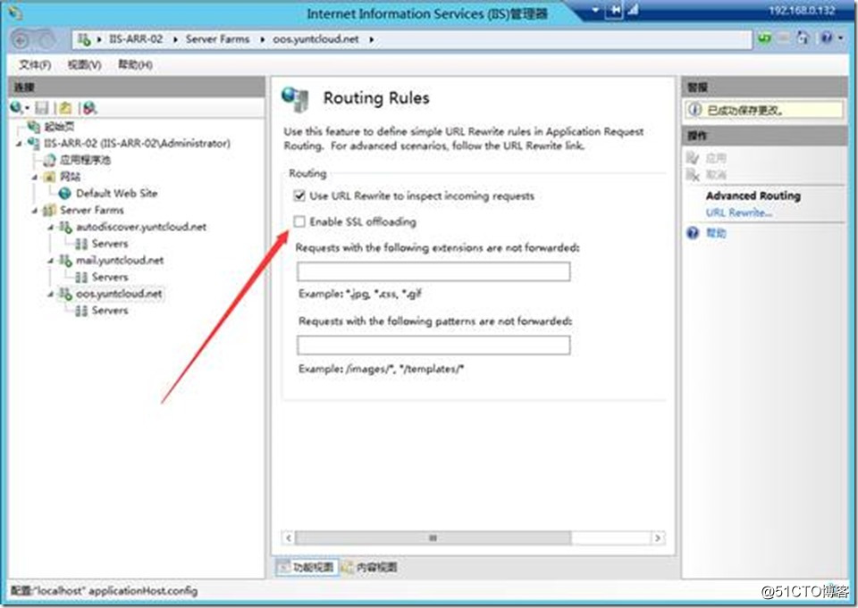Open help via the blue question-mark icon in the toolbar

click(826, 37)
